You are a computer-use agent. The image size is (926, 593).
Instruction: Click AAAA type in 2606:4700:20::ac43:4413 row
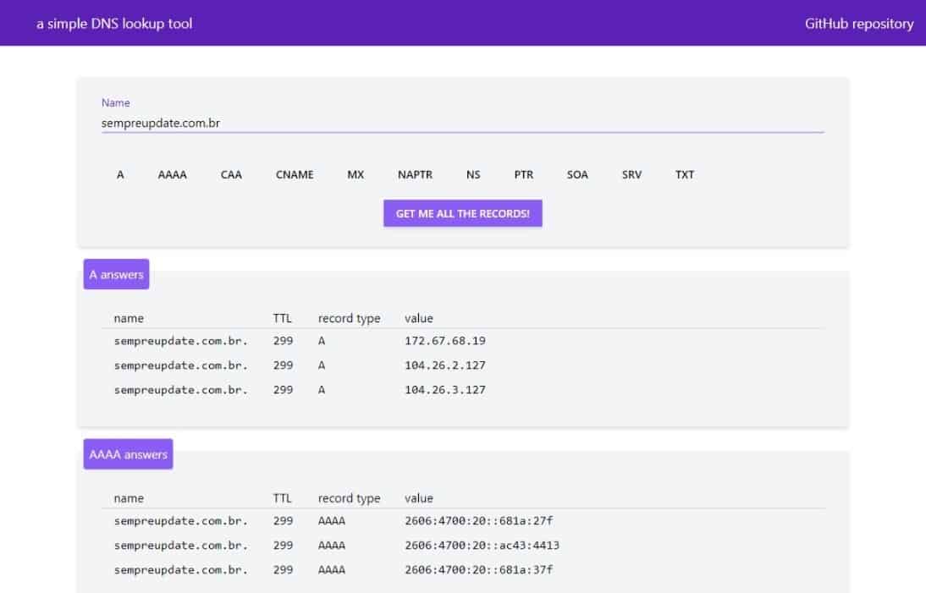pos(331,546)
